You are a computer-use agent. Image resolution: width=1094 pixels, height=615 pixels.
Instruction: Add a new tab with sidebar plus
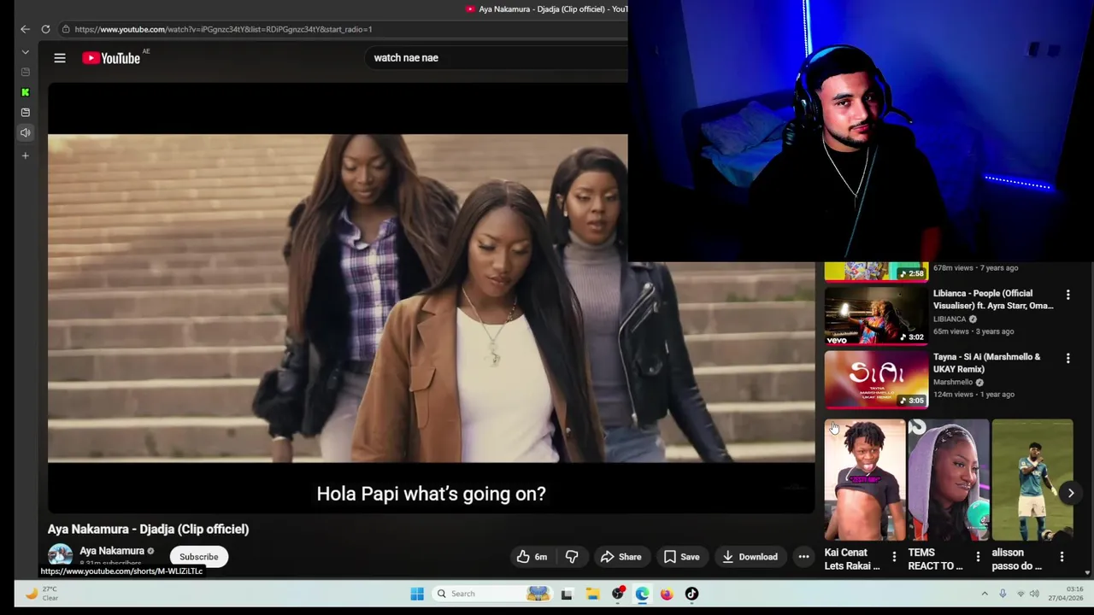(x=25, y=155)
